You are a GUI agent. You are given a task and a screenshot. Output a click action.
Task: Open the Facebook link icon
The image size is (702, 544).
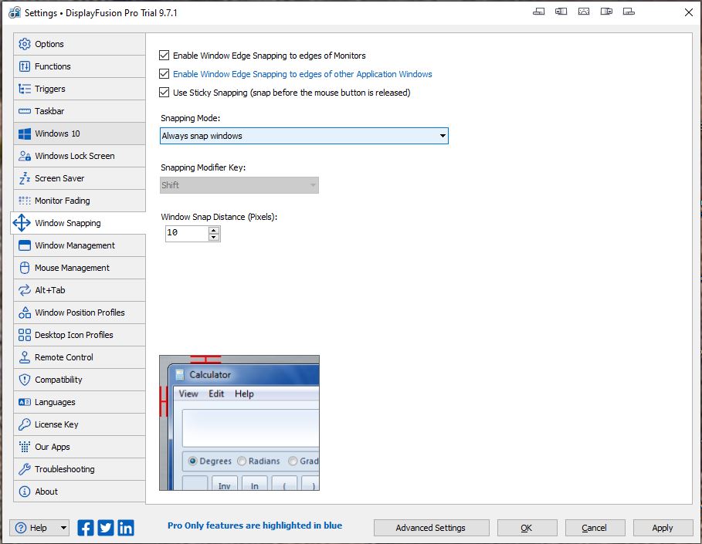click(x=86, y=528)
